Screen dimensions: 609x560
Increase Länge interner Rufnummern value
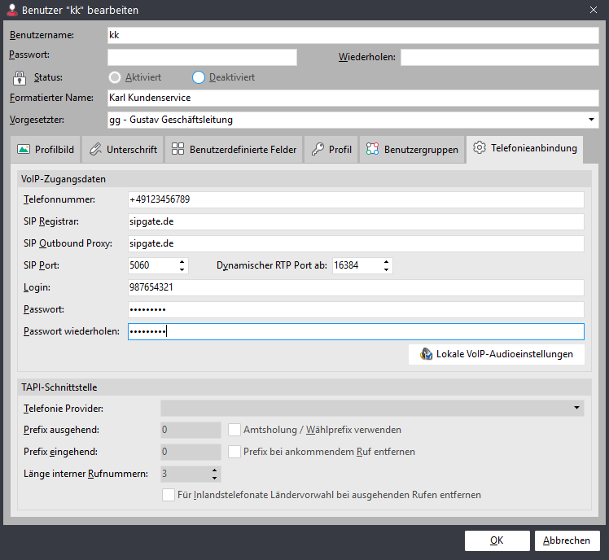pos(214,470)
